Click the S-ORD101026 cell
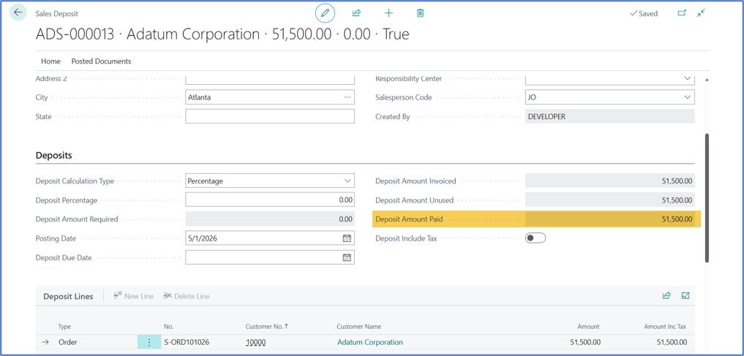This screenshot has width=744, height=356. [187, 342]
